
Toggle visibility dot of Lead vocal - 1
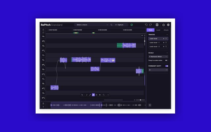(164, 43)
